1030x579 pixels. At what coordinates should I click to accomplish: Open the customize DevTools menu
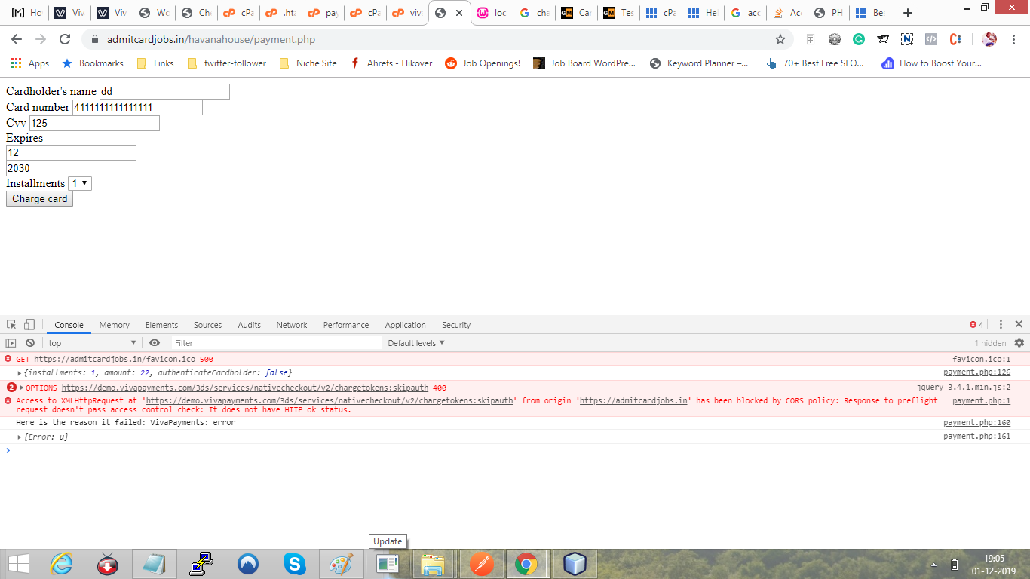(1001, 324)
